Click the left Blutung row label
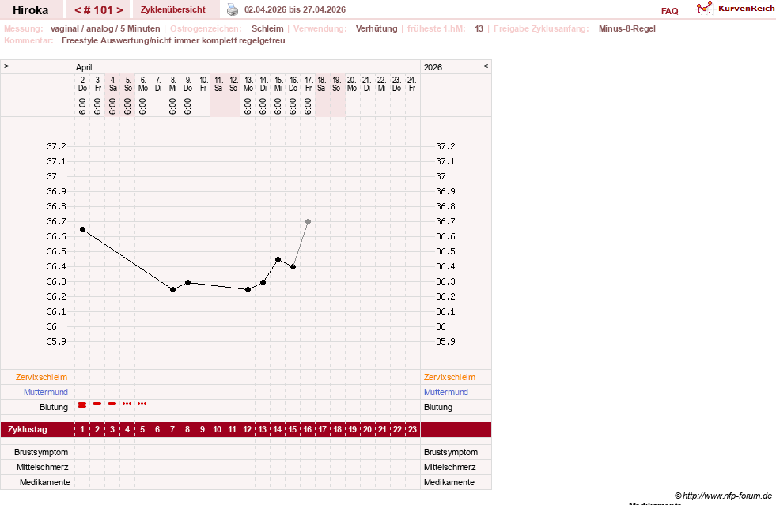776x505 pixels. point(54,407)
